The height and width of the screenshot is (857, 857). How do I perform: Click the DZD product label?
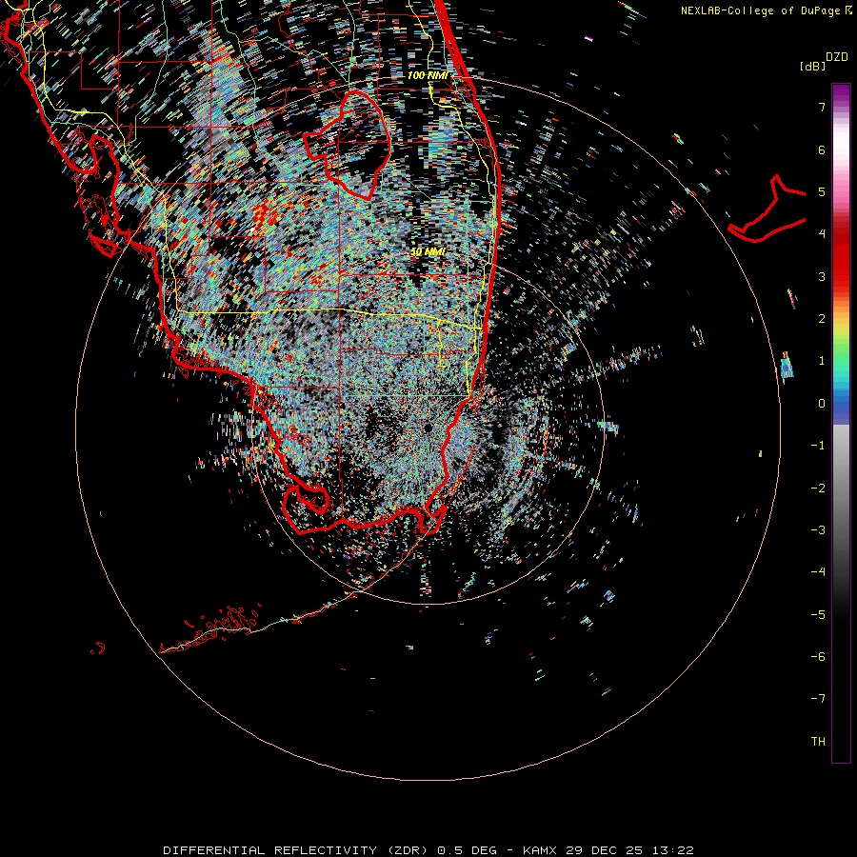pyautogui.click(x=837, y=57)
